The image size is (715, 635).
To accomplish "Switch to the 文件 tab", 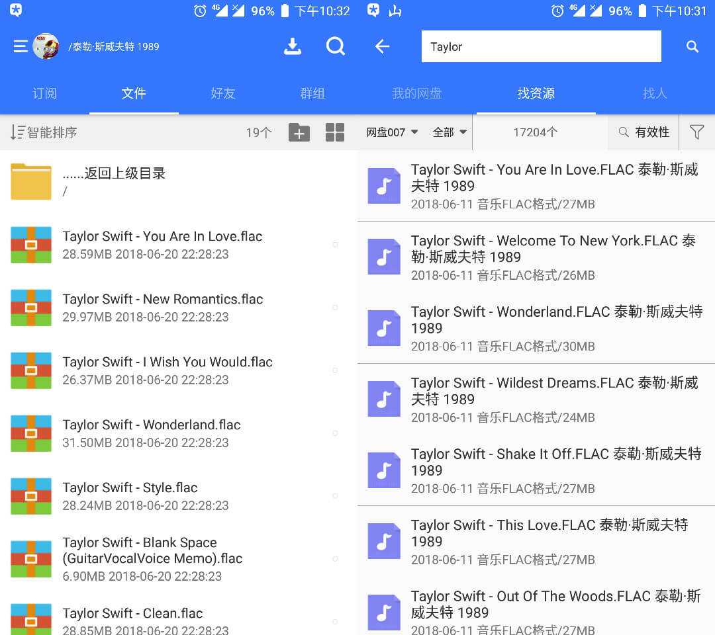I will pos(134,93).
